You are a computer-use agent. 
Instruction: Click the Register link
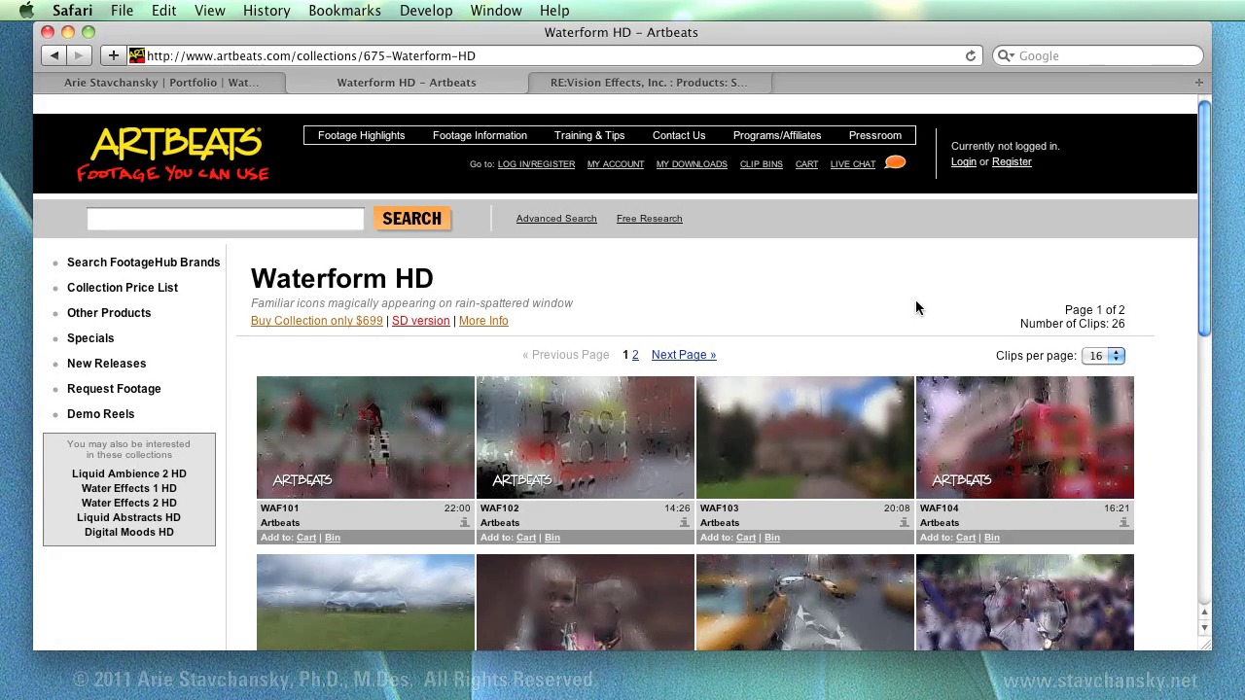click(1012, 162)
